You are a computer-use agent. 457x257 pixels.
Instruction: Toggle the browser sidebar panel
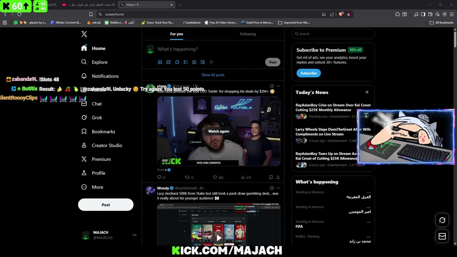[423, 14]
